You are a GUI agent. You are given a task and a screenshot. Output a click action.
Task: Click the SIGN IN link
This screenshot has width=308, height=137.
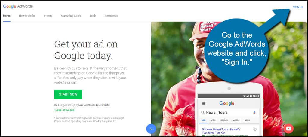(297, 7)
